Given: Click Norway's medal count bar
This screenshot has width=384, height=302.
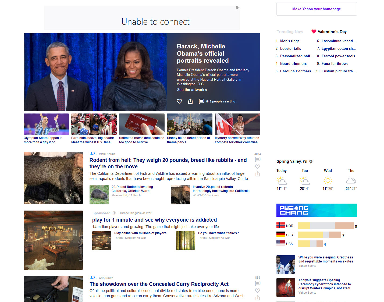Looking at the screenshot, I should click(326, 226).
